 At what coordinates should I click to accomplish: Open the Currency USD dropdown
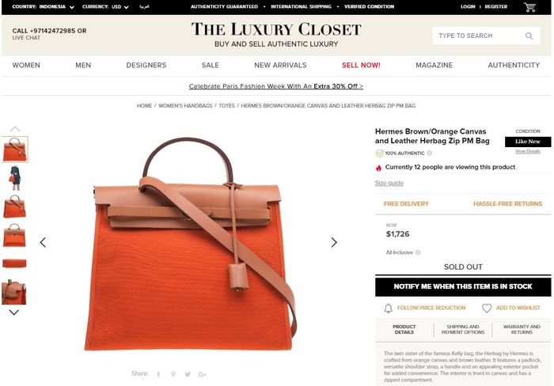[105, 6]
